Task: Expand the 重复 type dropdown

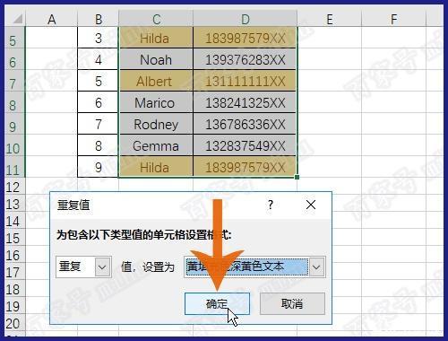Action: point(102,267)
